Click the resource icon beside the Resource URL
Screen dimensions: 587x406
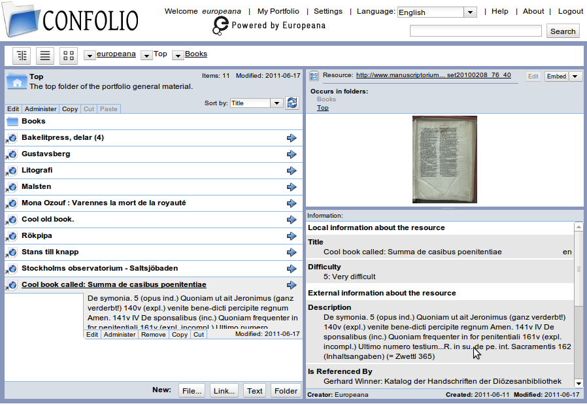(x=314, y=76)
